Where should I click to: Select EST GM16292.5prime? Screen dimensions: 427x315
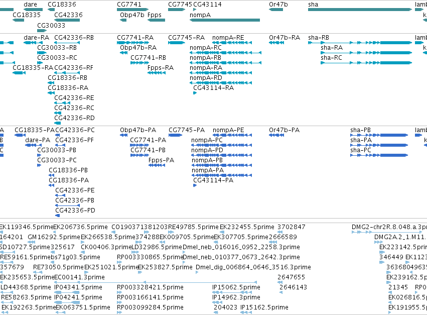pos(54,237)
